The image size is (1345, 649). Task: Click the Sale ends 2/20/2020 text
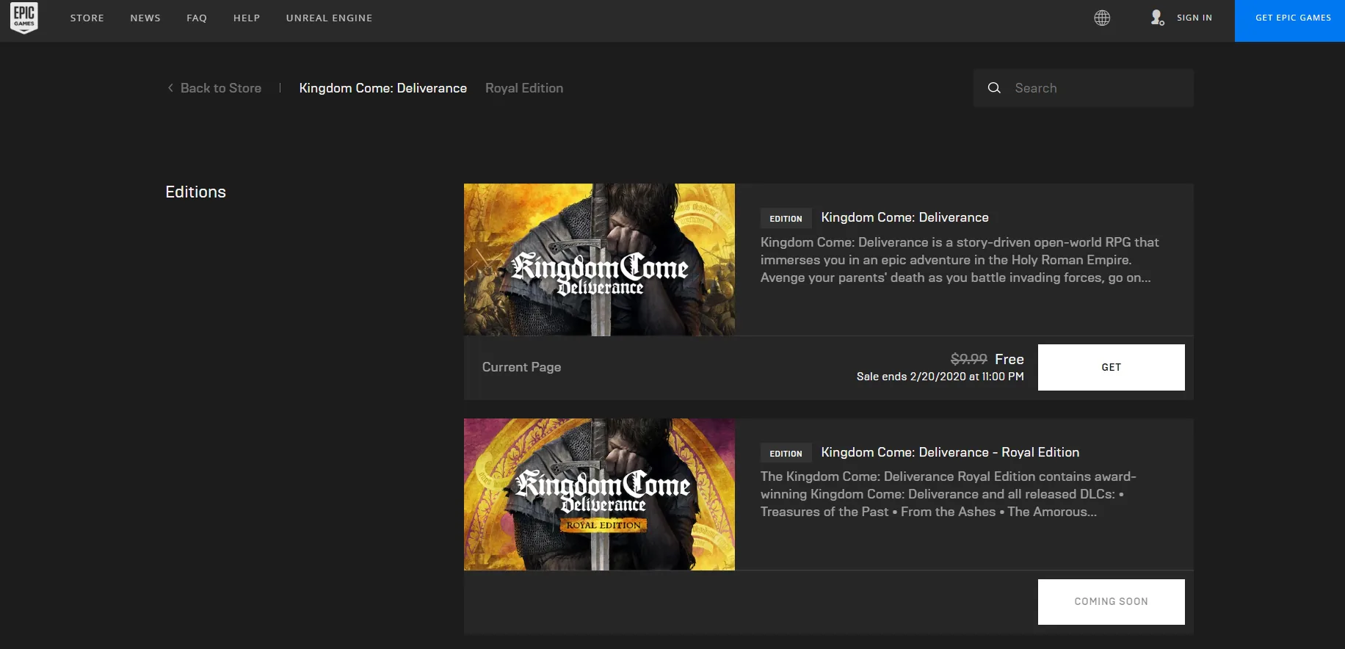coord(940,377)
